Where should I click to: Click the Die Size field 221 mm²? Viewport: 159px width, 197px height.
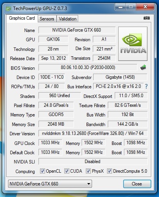point(104,49)
